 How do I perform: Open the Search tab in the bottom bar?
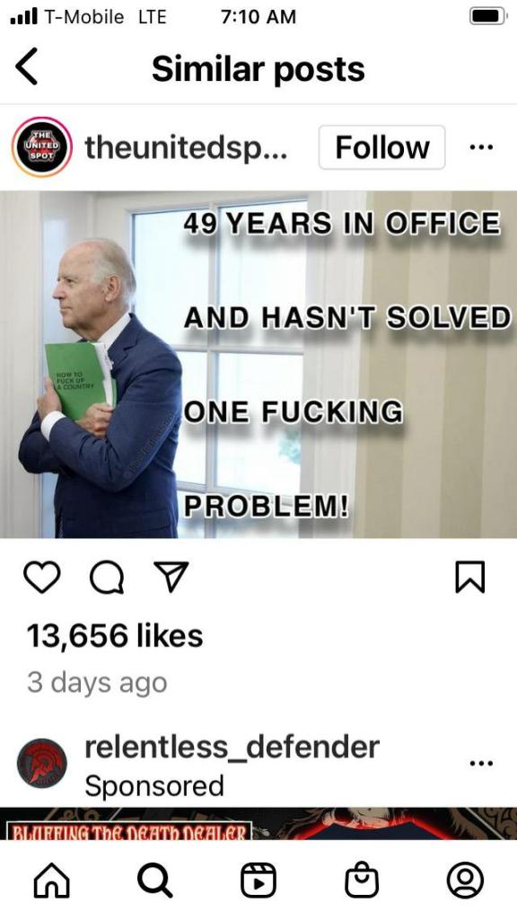tap(154, 880)
